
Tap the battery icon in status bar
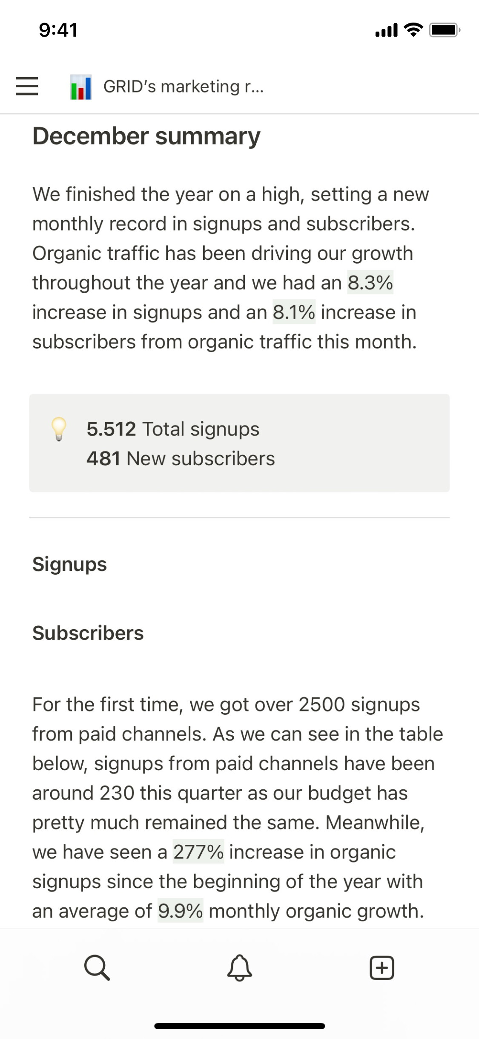click(x=445, y=30)
